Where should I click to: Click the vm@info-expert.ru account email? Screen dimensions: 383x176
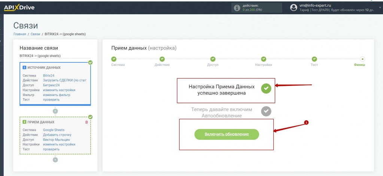(x=315, y=6)
